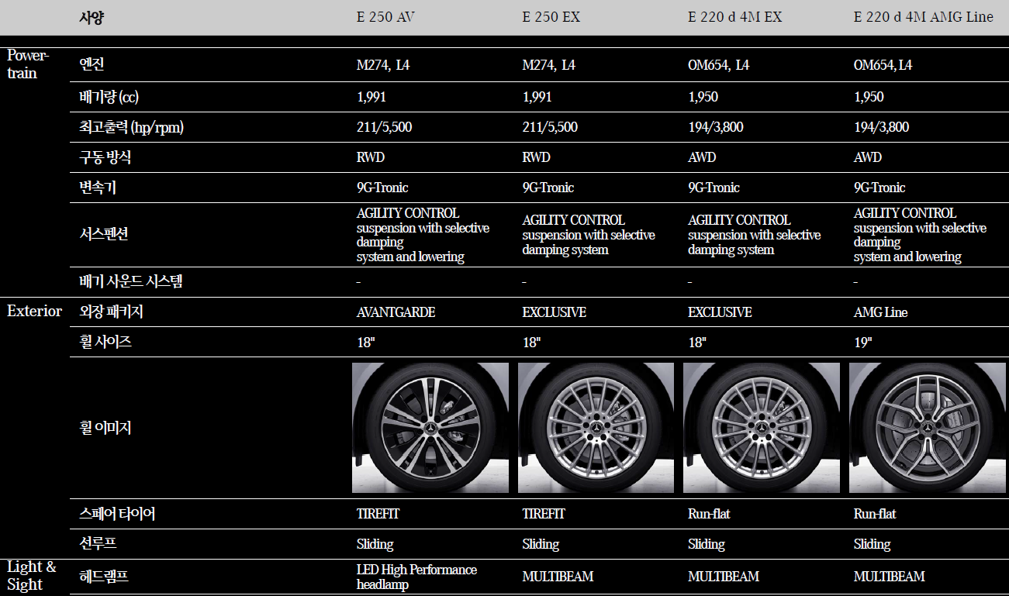Viewport: 1009px width, 596px height.
Task: Click the E 250 EX wheel image
Action: (596, 428)
